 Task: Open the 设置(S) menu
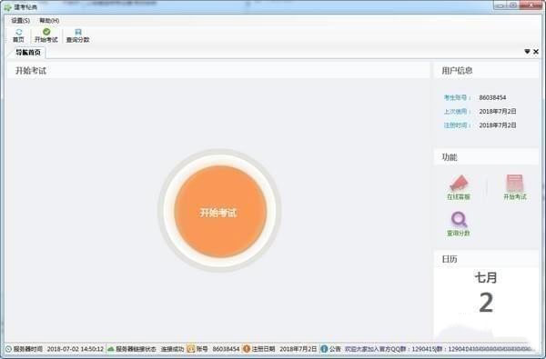pyautogui.click(x=21, y=21)
